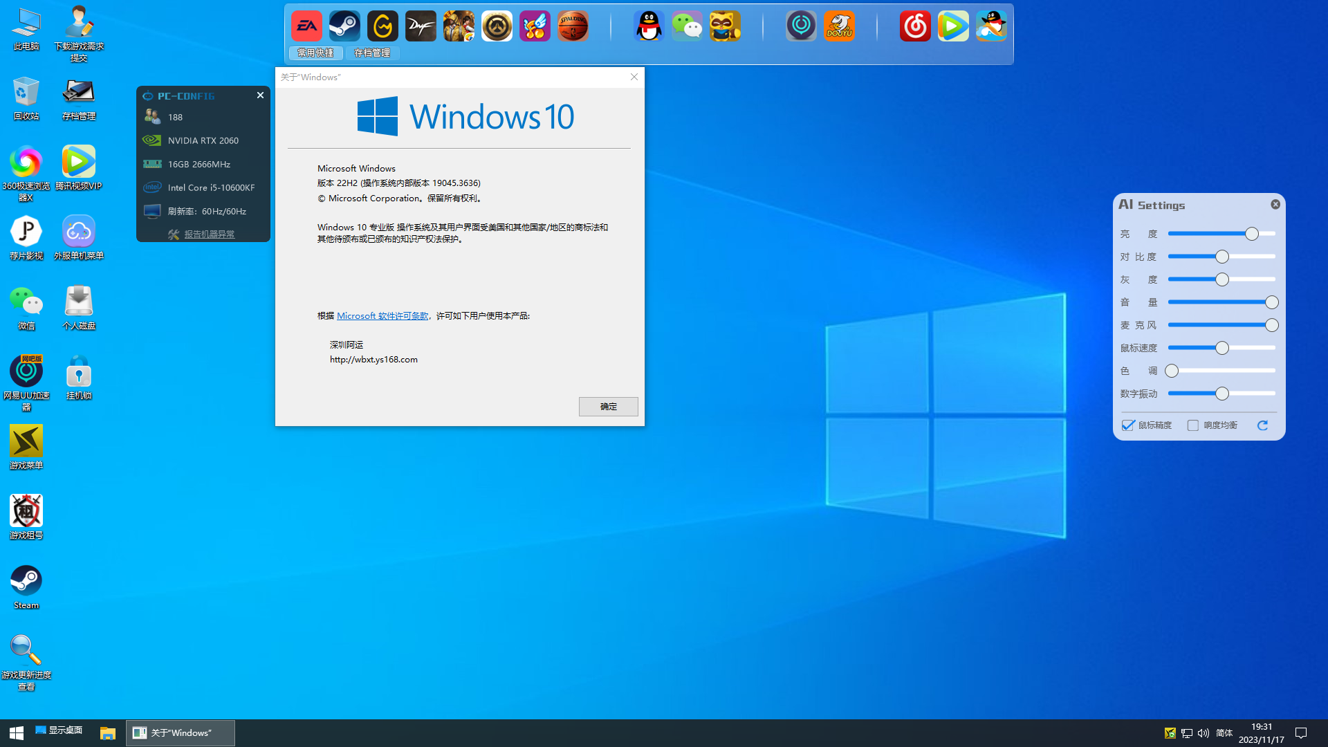Open 外服单机菜单 desktop icon
1328x747 pixels.
point(79,238)
